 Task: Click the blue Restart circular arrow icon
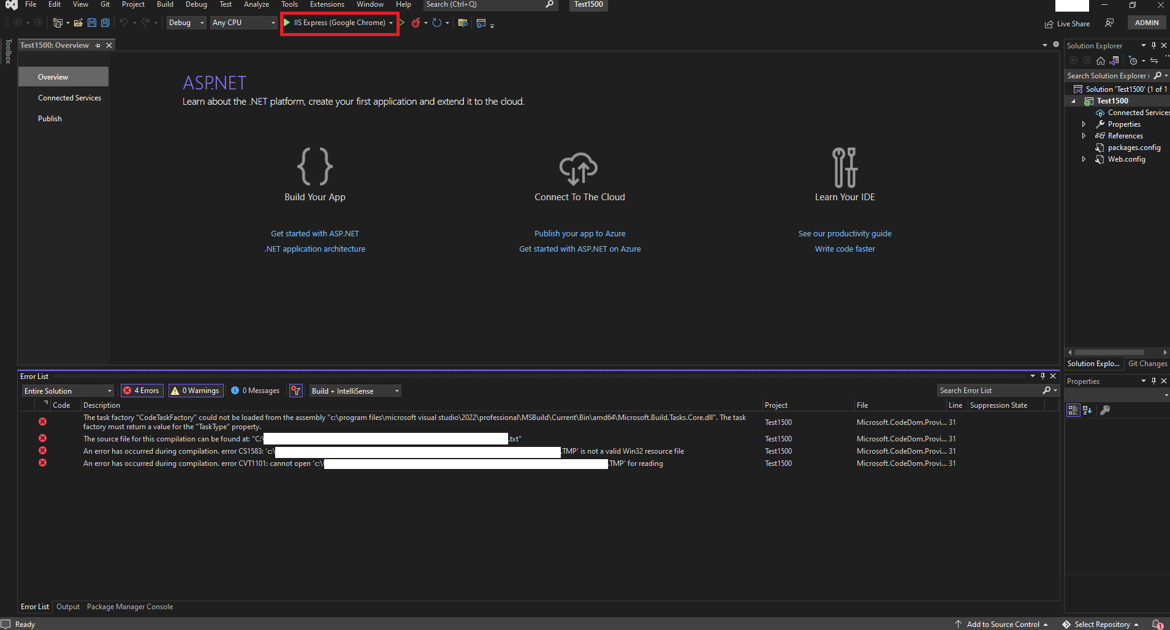437,23
